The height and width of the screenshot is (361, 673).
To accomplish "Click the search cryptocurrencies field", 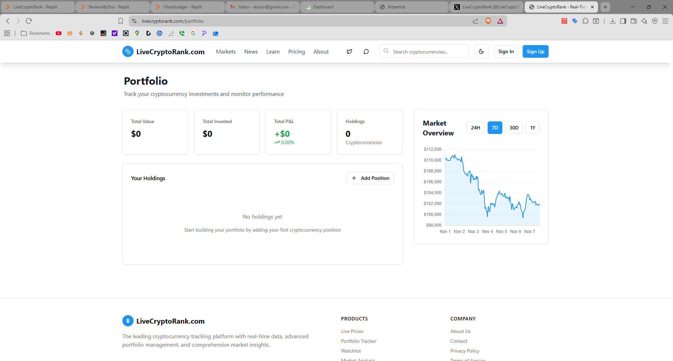I will point(423,51).
